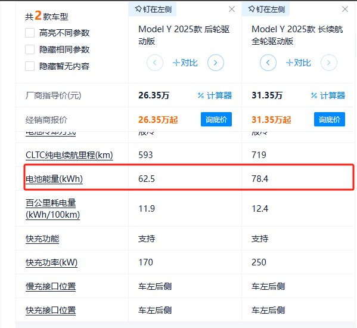The image size is (357, 328).
Task: Select the 31.35万起 dealer price
Action: pyautogui.click(x=271, y=120)
